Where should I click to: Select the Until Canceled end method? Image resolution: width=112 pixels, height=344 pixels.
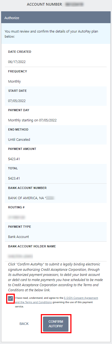coord(19,139)
